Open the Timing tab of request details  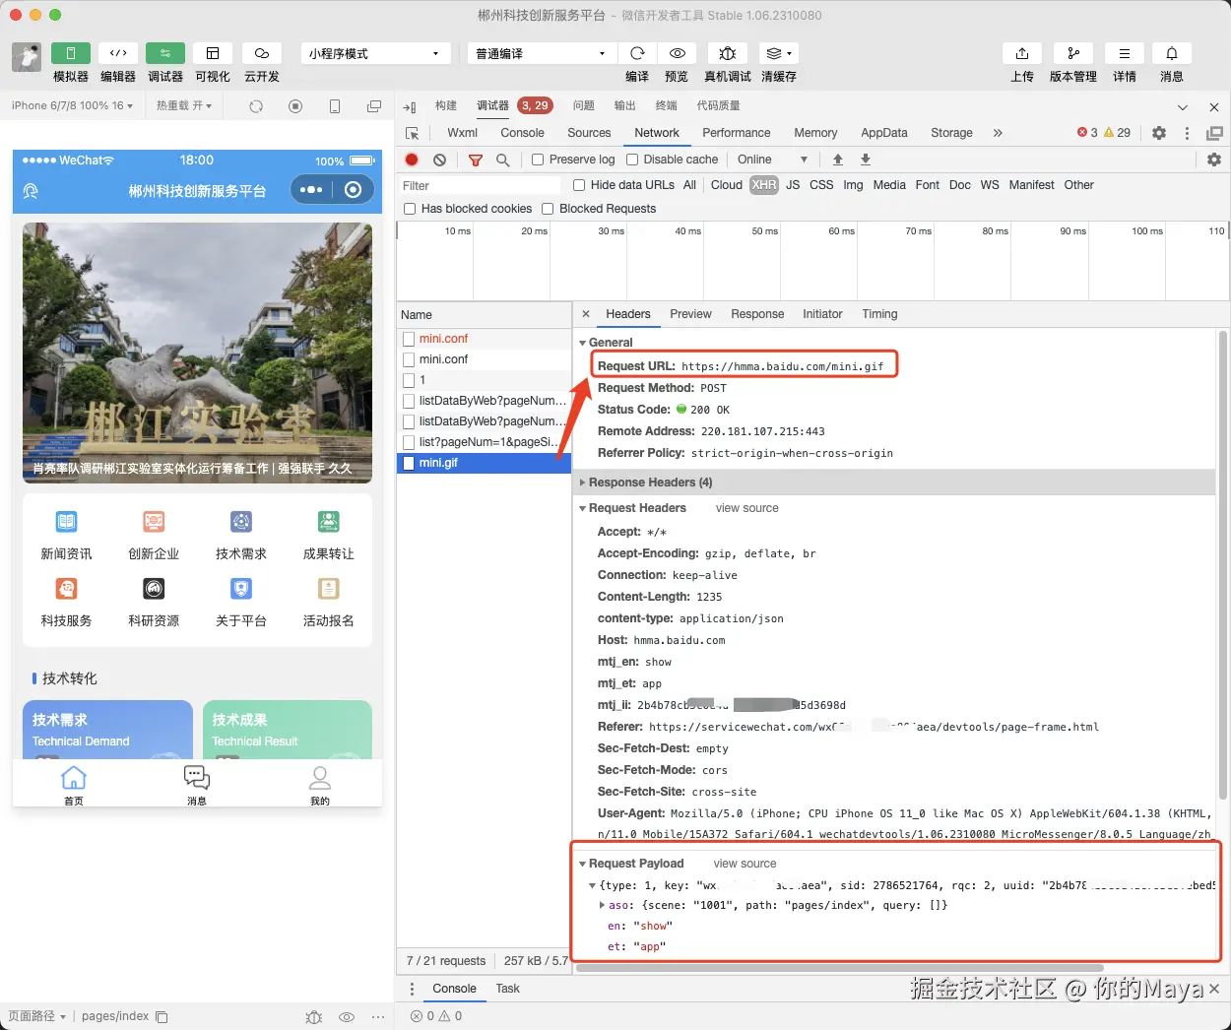coord(879,314)
